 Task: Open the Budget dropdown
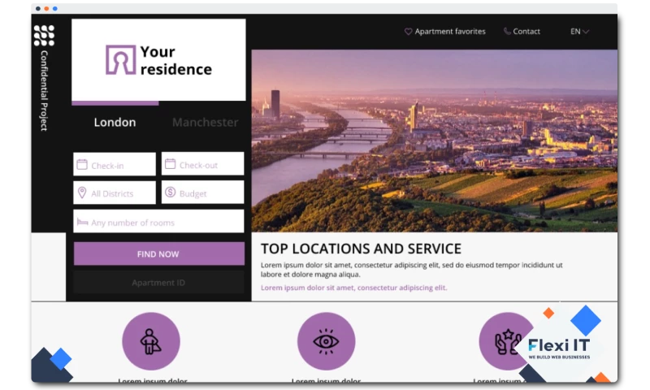point(202,192)
